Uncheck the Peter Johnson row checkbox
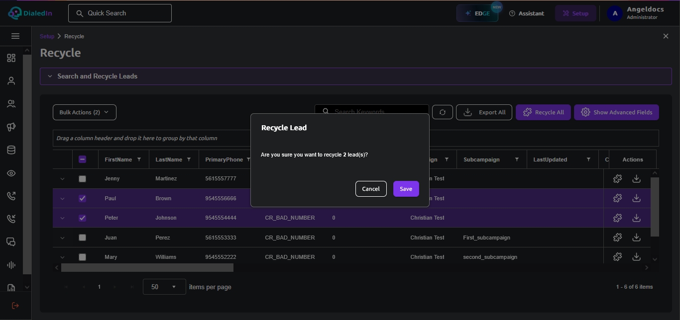This screenshot has height=320, width=680. tap(83, 218)
